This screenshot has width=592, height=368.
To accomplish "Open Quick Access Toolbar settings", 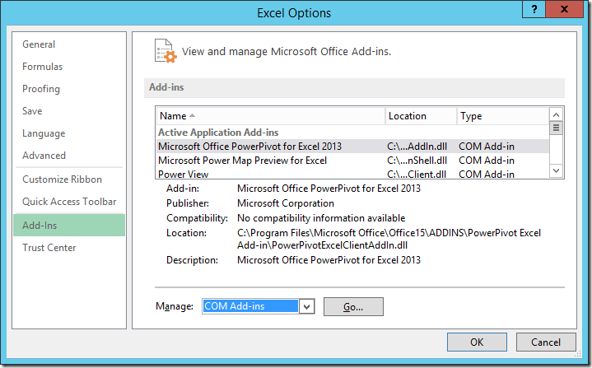I will click(69, 202).
